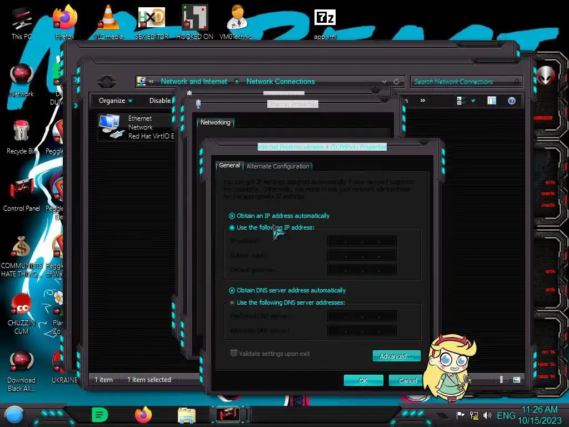Open the HOOKED ON desktop shortcut
This screenshot has height=427, width=569.
[194, 22]
